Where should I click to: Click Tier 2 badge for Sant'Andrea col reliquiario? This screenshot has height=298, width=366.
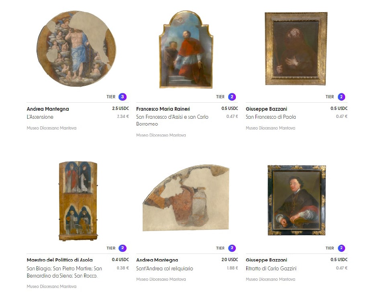click(x=232, y=248)
